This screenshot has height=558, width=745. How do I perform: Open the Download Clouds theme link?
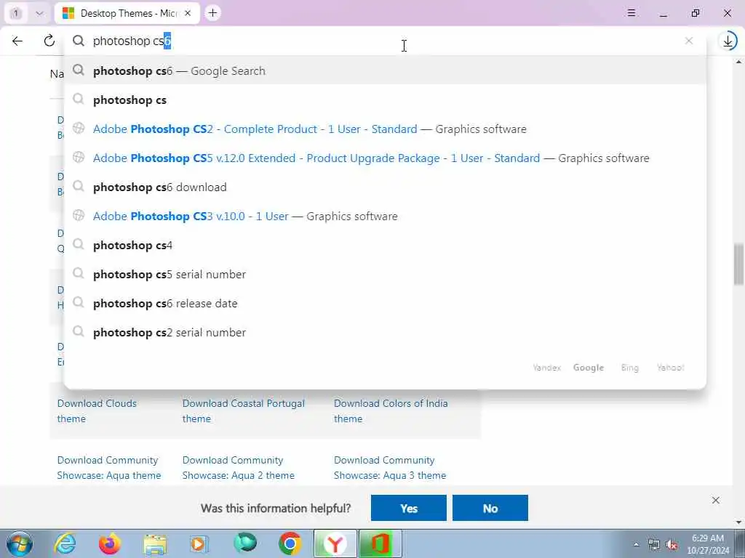[97, 411]
